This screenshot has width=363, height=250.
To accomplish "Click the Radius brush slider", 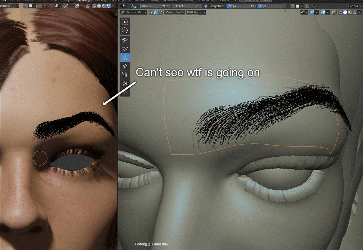I will click(155, 6).
